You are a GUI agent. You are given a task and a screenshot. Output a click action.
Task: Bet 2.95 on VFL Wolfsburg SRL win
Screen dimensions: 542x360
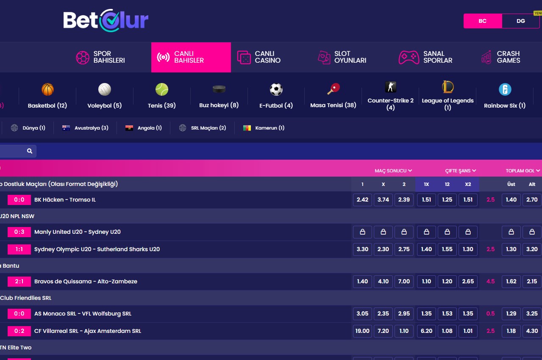[x=404, y=314]
